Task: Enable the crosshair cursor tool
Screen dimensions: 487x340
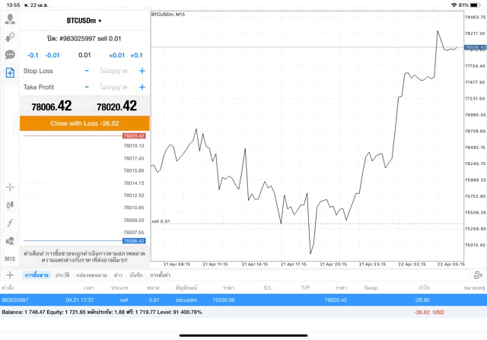Action: [10, 187]
